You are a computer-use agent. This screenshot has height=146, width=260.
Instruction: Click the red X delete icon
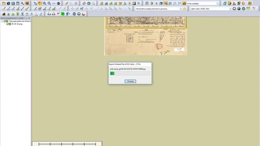(76, 3)
